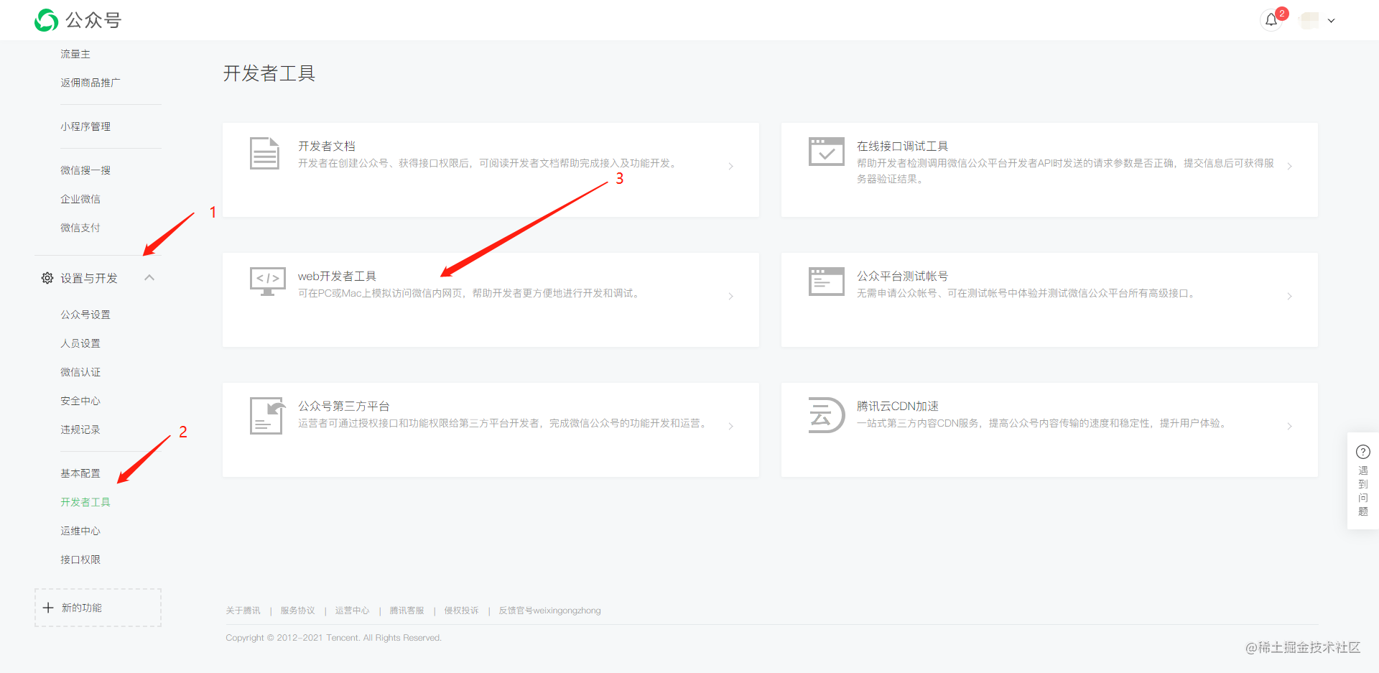This screenshot has height=673, width=1379.
Task: Open 小程序管理 in the sidebar
Action: coord(85,126)
